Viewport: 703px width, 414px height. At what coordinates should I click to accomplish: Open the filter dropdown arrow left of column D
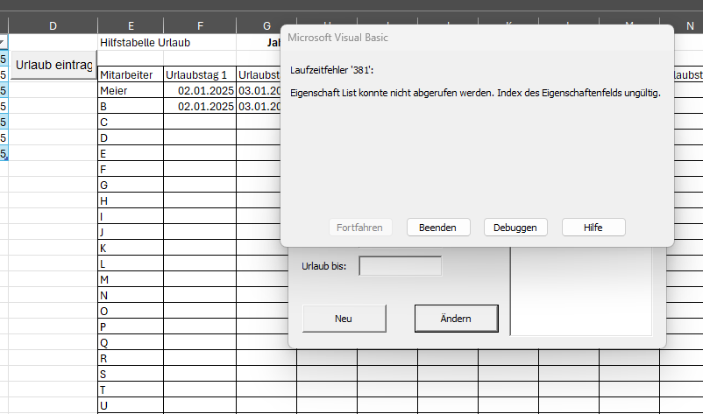point(3,42)
